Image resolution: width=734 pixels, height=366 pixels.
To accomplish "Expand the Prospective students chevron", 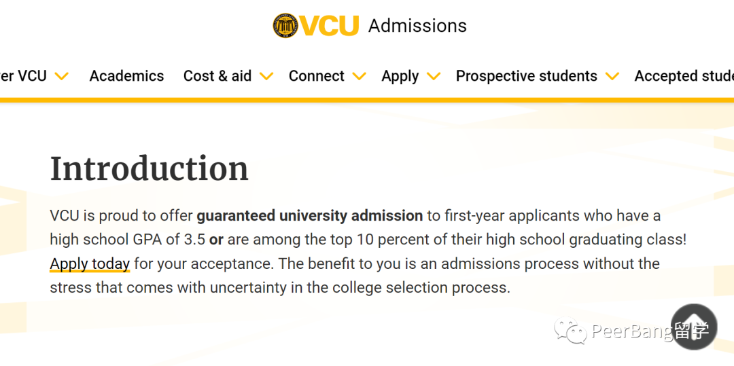I will point(612,76).
